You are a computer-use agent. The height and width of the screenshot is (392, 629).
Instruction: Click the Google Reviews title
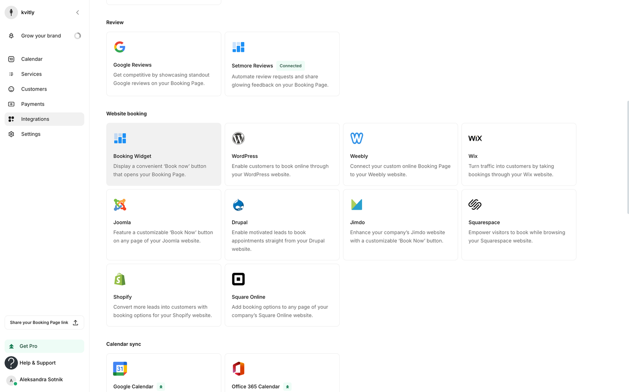click(x=133, y=65)
